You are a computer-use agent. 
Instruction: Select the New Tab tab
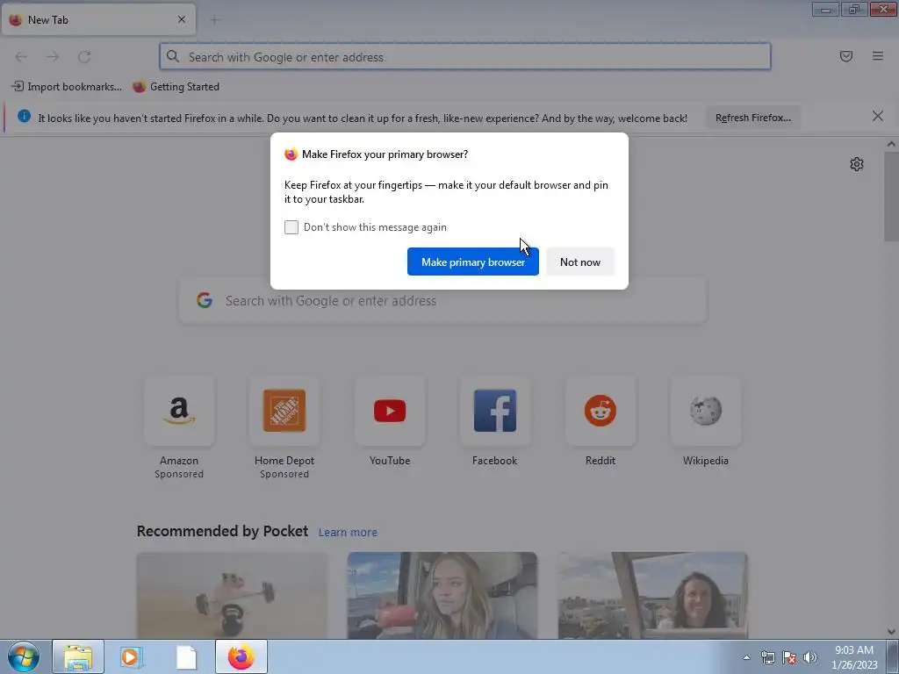pyautogui.click(x=98, y=19)
